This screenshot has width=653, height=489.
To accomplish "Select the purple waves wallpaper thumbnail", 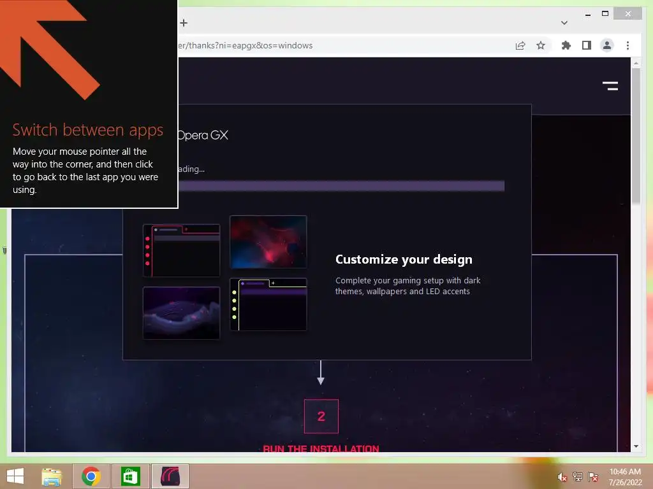I will [x=181, y=313].
